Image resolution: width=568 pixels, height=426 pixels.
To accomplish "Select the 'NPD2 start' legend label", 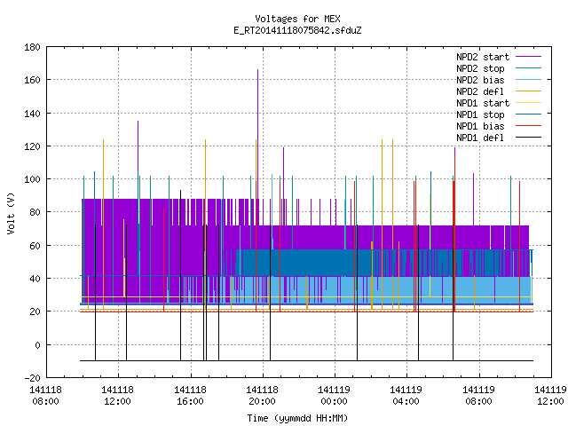I will click(x=483, y=57).
